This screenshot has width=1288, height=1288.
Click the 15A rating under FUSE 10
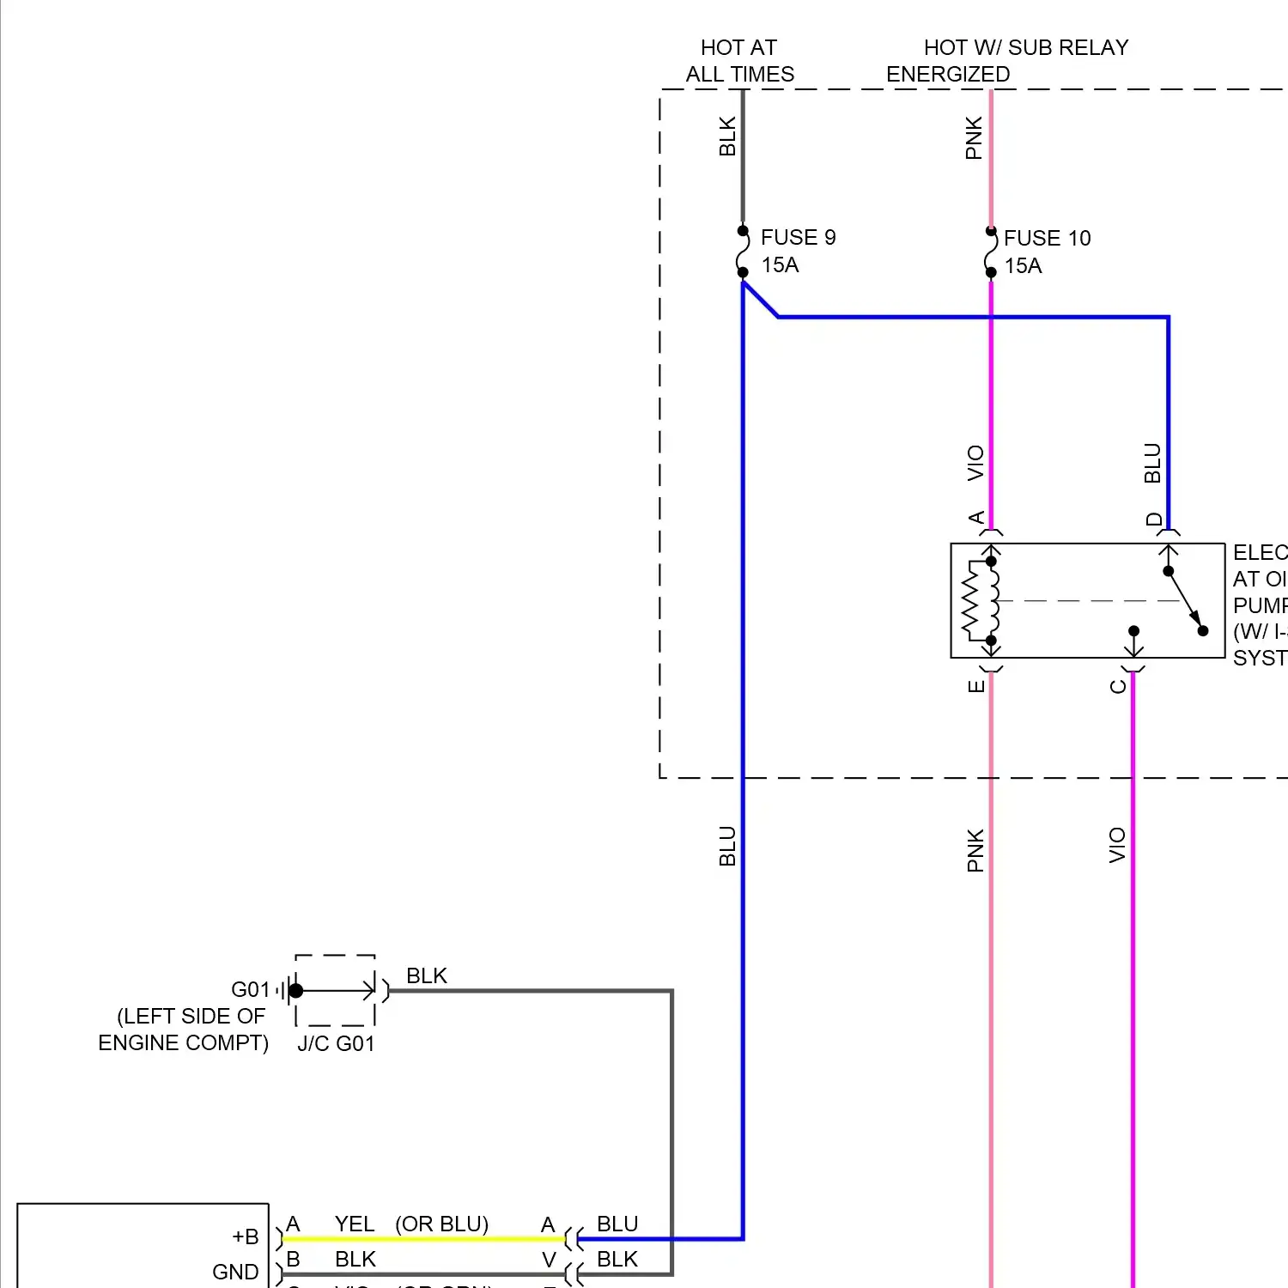pyautogui.click(x=1023, y=265)
